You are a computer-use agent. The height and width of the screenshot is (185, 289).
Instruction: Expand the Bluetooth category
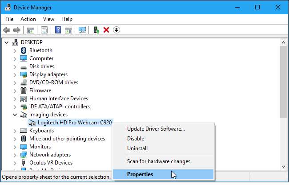[x=15, y=51]
